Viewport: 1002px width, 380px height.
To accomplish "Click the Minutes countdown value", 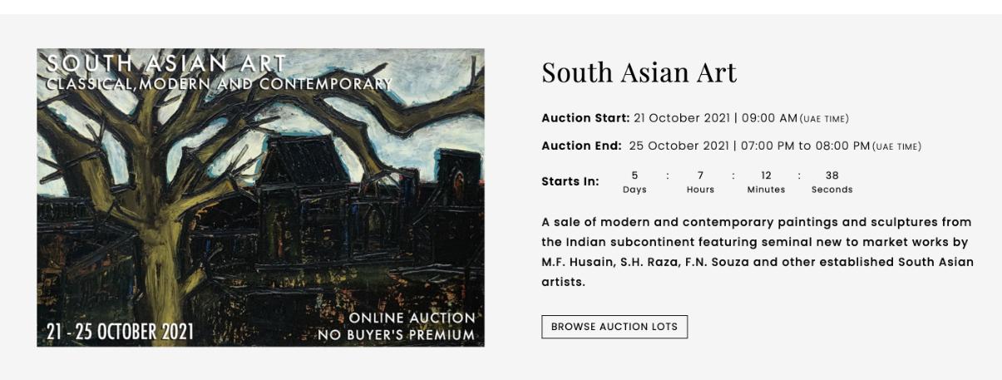I will coord(766,175).
